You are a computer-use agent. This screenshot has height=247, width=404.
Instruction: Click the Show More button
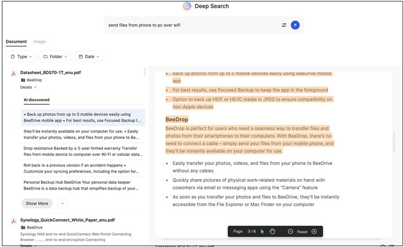coord(37,203)
